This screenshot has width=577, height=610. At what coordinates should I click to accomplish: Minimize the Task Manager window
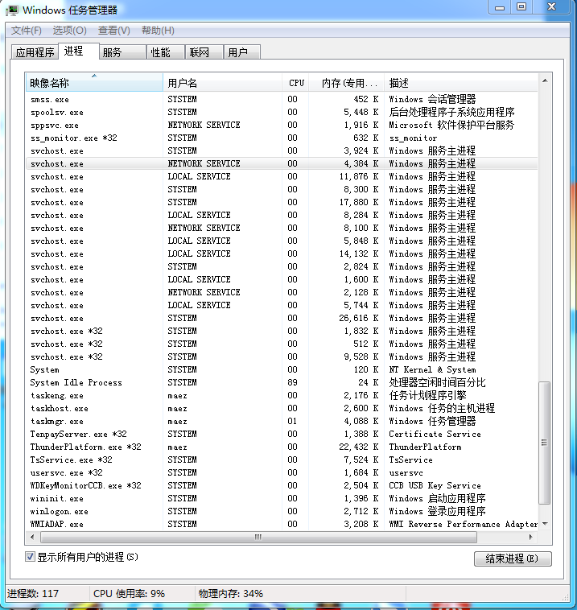(x=500, y=7)
